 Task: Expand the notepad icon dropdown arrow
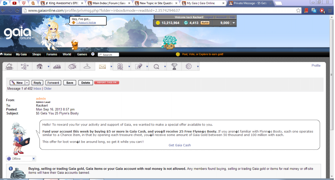(x=147, y=67)
